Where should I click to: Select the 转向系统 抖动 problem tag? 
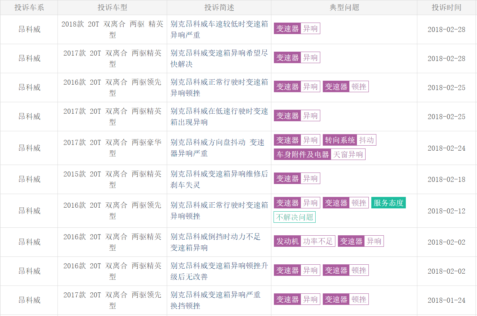point(349,140)
